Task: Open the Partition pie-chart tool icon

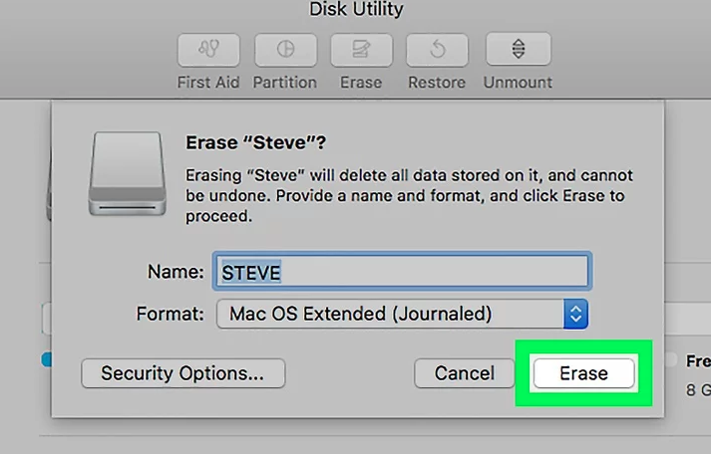Action: click(x=285, y=50)
